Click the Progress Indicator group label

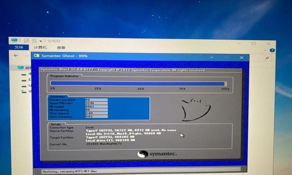(x=64, y=76)
